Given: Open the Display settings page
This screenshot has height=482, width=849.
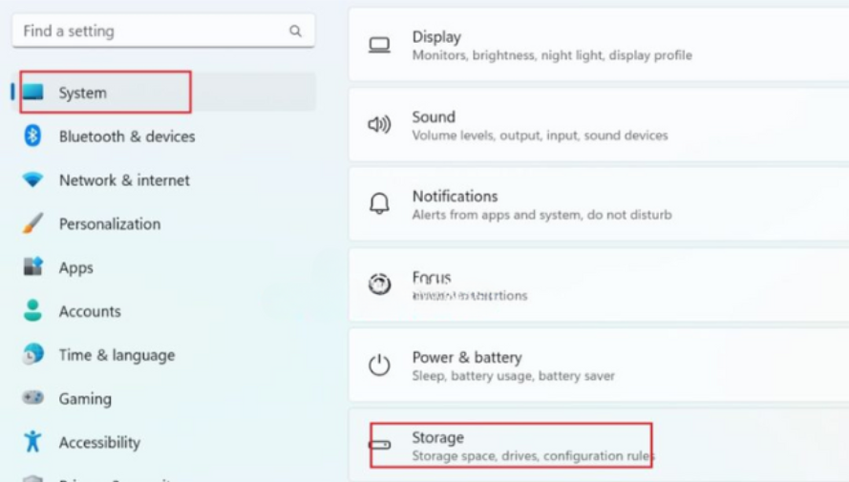Looking at the screenshot, I should pyautogui.click(x=599, y=45).
